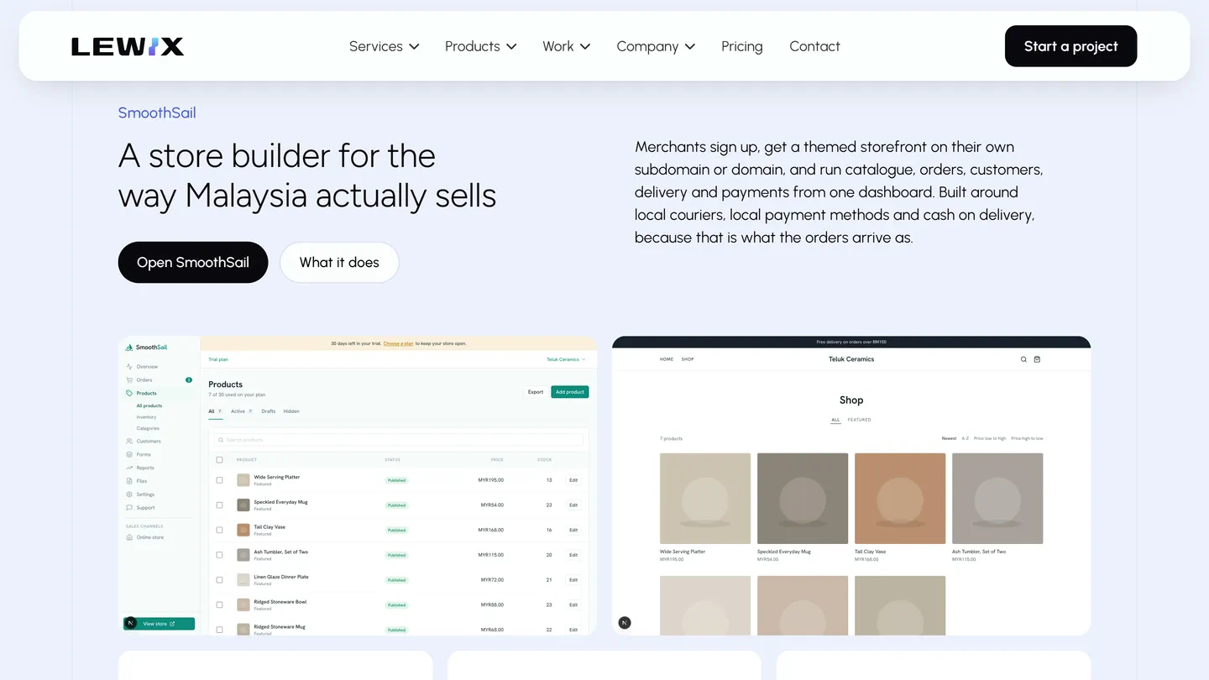Sort storefront by Price high to low
Image resolution: width=1209 pixels, height=680 pixels.
(x=1027, y=438)
